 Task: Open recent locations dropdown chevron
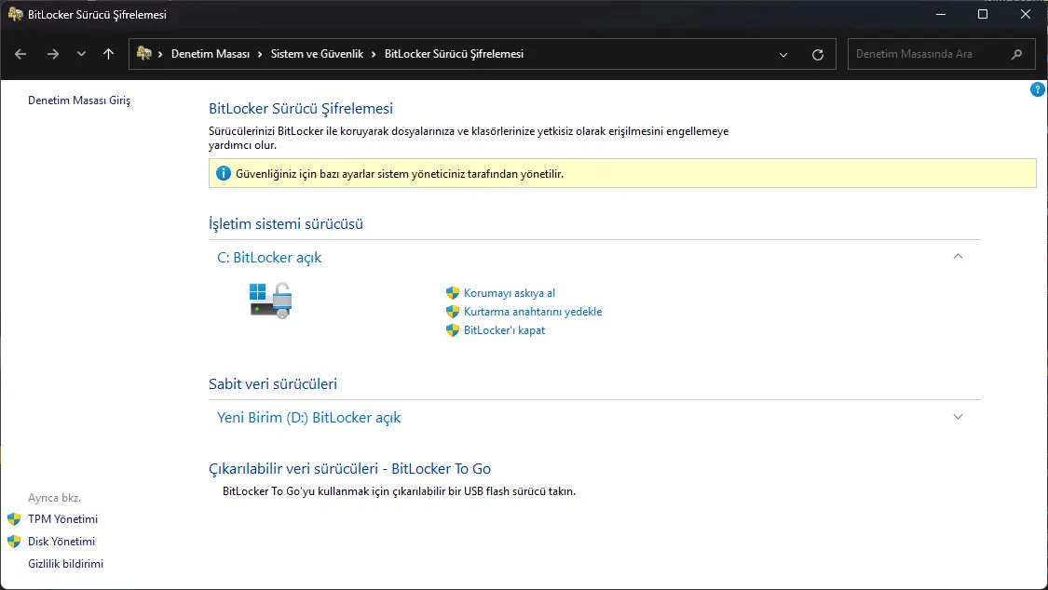click(x=81, y=54)
